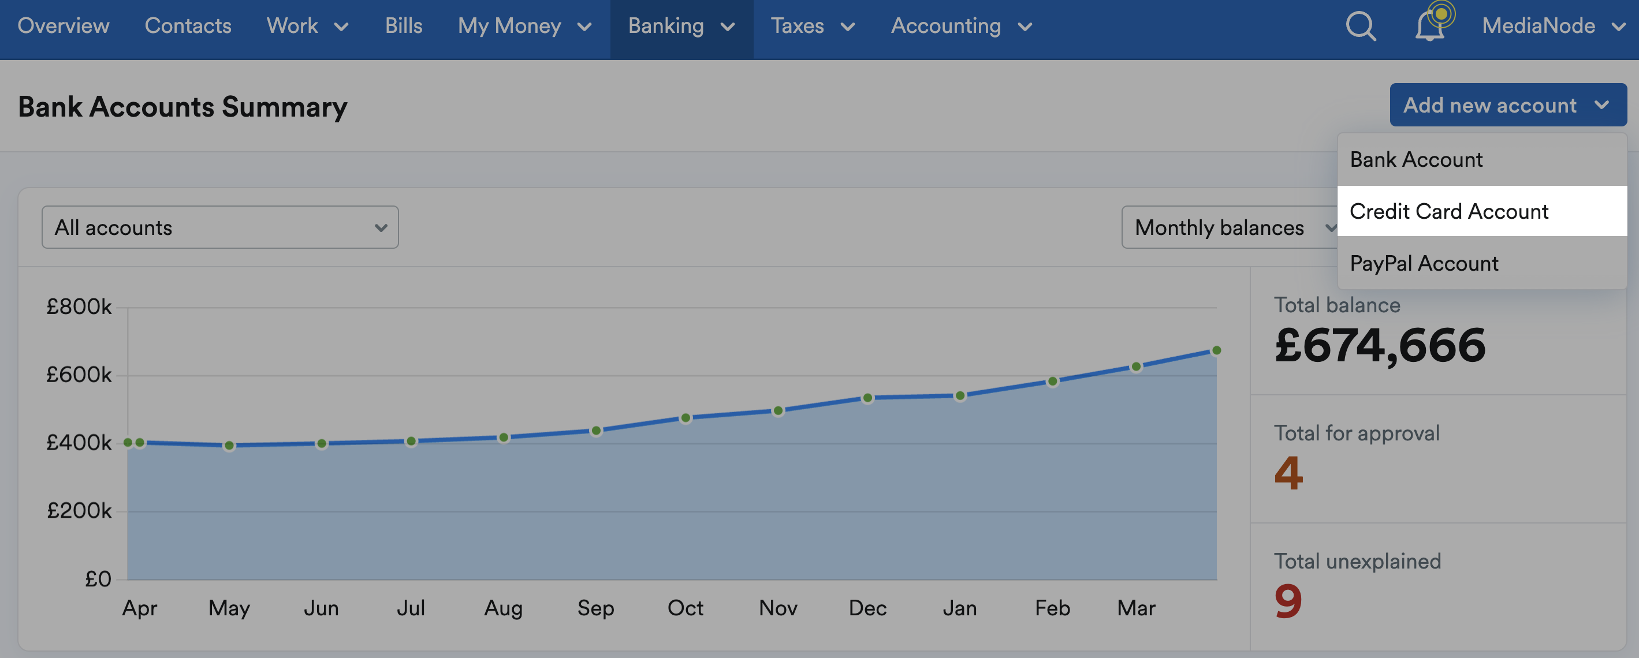This screenshot has width=1639, height=658.
Task: Expand the My Money menu
Action: pos(525,26)
